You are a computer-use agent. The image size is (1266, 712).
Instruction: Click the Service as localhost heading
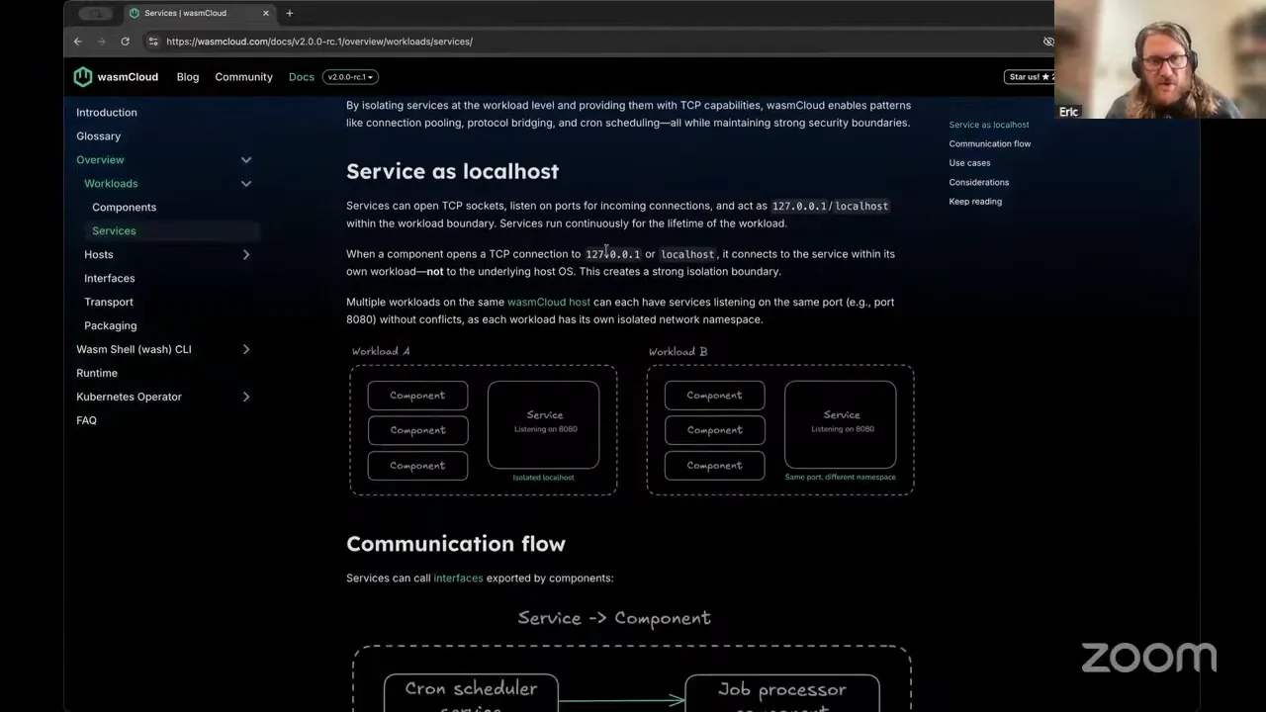(x=452, y=171)
